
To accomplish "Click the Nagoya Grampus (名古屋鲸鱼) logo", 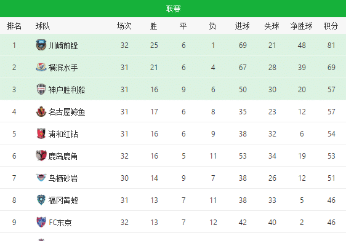I will pos(41,111).
